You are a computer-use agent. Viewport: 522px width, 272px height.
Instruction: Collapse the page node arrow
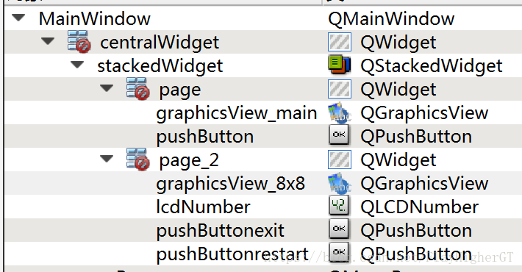tap(107, 88)
